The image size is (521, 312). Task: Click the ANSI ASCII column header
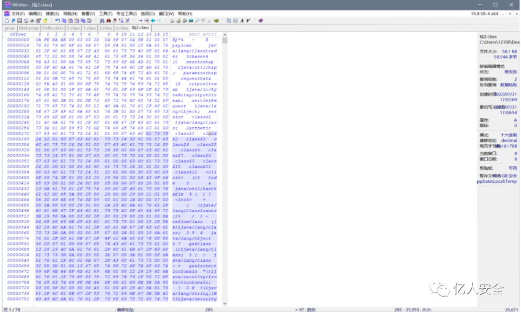202,34
